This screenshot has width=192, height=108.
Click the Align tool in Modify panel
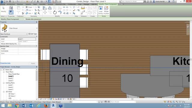(x=45, y=8)
